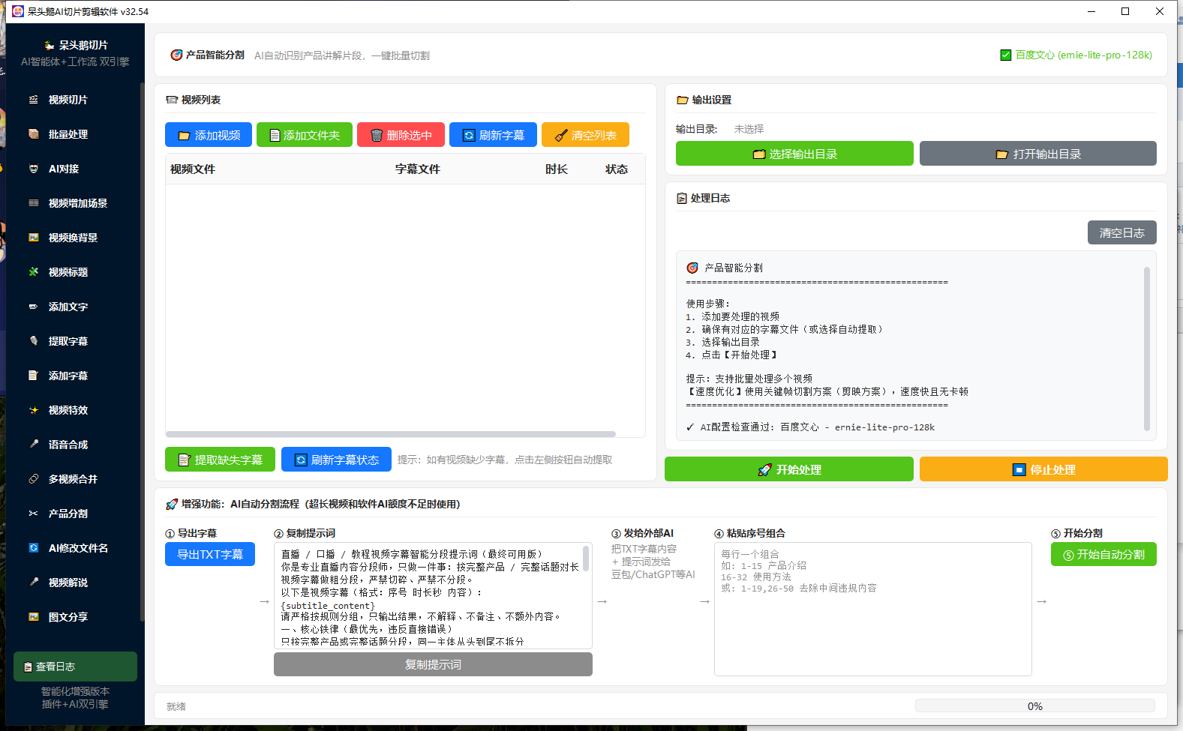Click the 处理日志 vertical scrollbar
1183x731 pixels.
tap(1146, 349)
